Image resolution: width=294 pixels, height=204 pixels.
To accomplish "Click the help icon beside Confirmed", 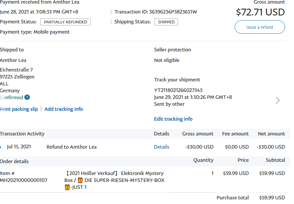I will pos(27,97).
